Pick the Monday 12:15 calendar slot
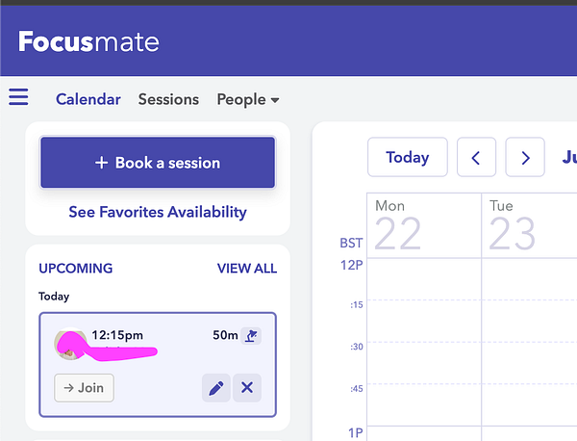 [423, 322]
